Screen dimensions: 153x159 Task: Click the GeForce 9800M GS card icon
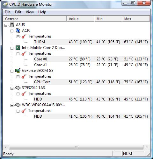pos(18,71)
